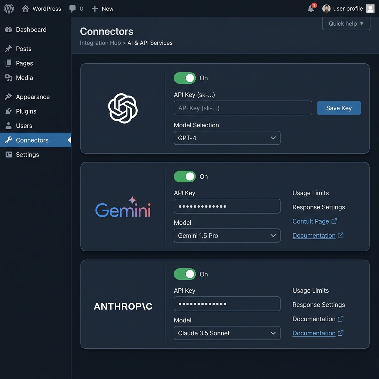Image resolution: width=379 pixels, height=379 pixels.
Task: Focus the Gemini API Key field
Action: click(x=227, y=206)
